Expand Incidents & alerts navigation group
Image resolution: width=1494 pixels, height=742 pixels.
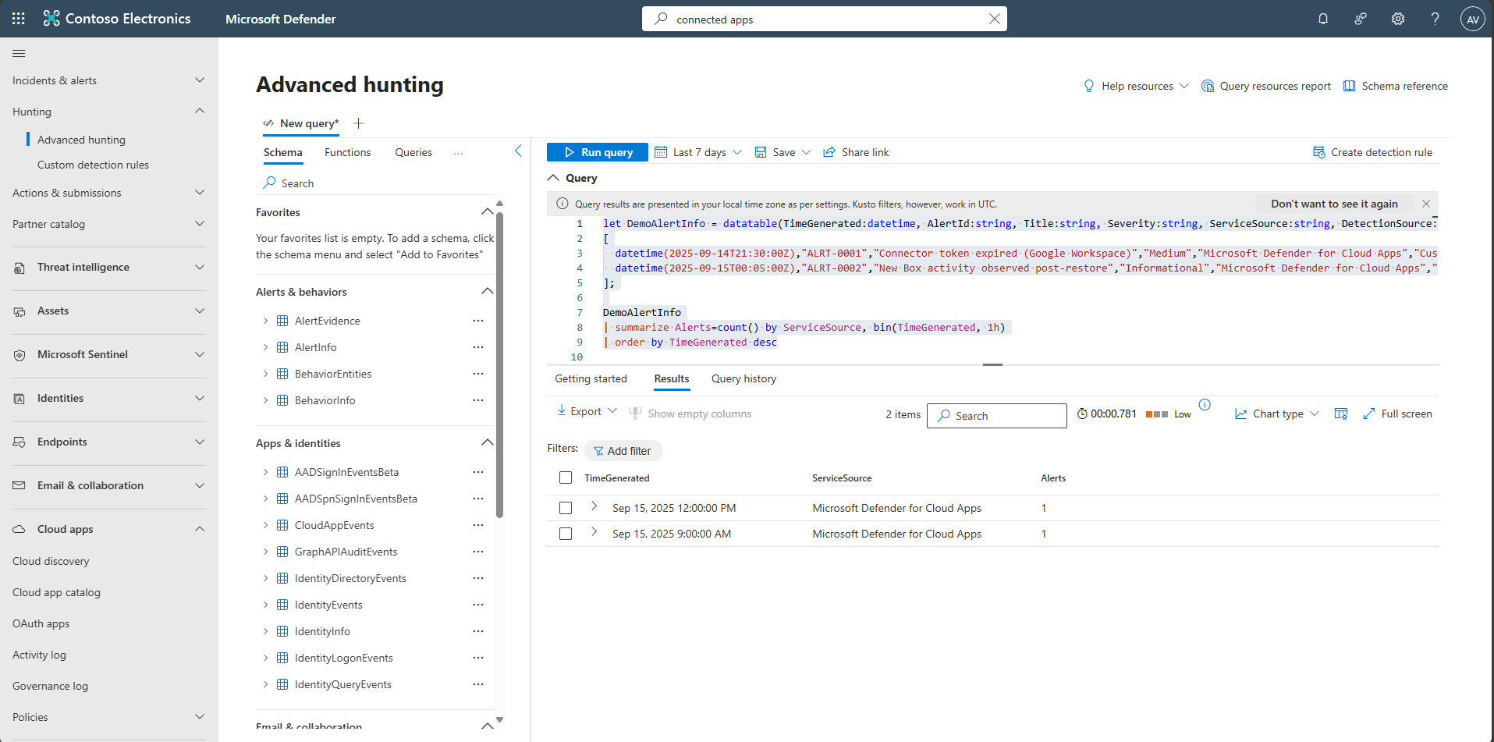[x=109, y=80]
